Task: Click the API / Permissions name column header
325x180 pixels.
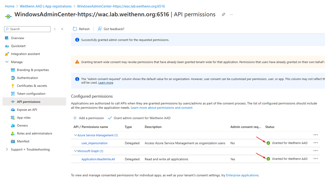Action: [x=91, y=127]
